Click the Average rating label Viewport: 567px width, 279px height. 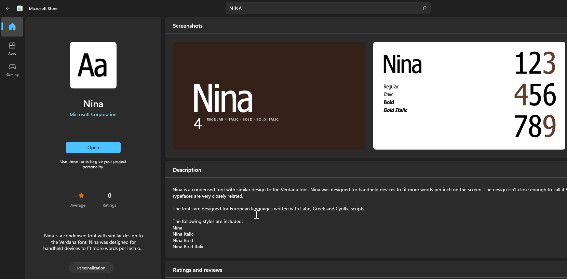tap(78, 205)
